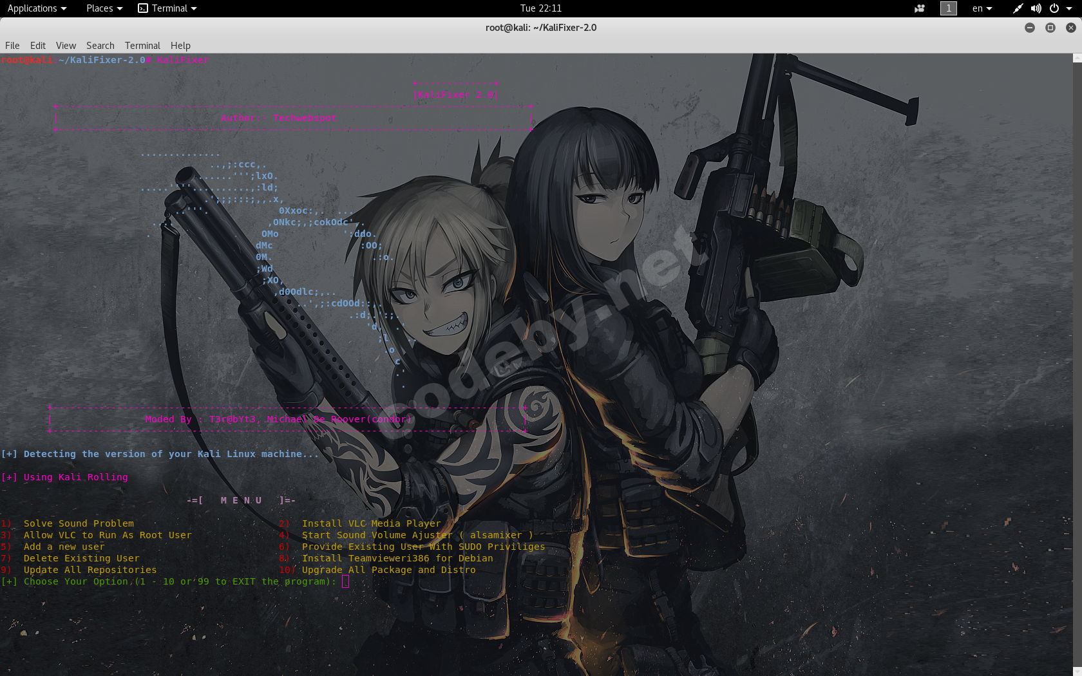Click the wired network connection icon
The width and height of the screenshot is (1082, 676).
[x=1018, y=8]
